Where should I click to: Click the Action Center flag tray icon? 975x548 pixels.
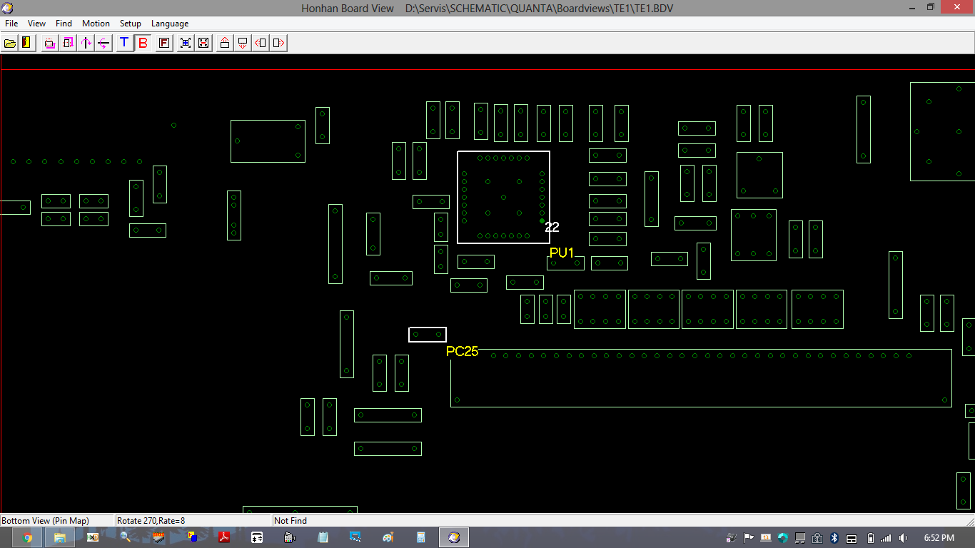coord(749,538)
